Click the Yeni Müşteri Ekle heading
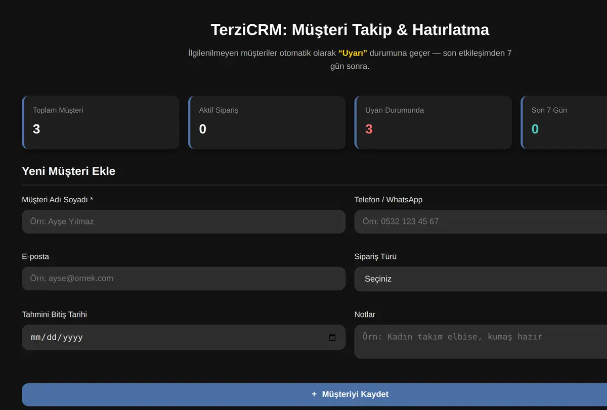Screen dimensions: 607x410 click(x=69, y=171)
